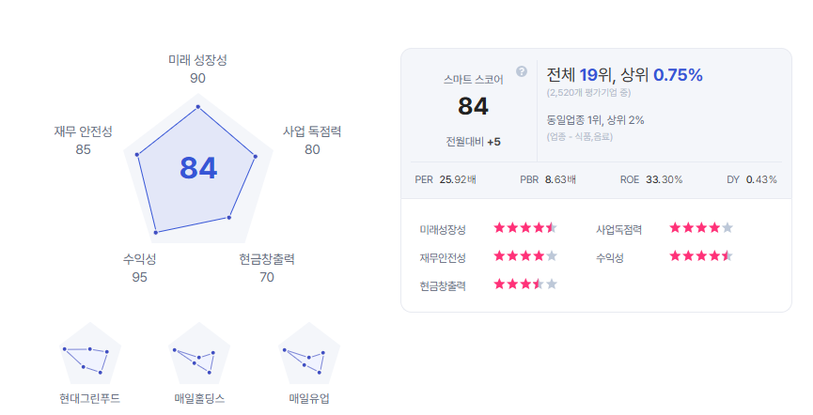Click the 현금창출력 70 chart label

(x=267, y=268)
